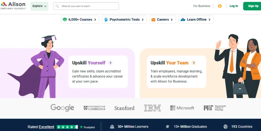Expand the arrow beside 6,000+ Courses
The width and height of the screenshot is (261, 131).
coord(95,19)
